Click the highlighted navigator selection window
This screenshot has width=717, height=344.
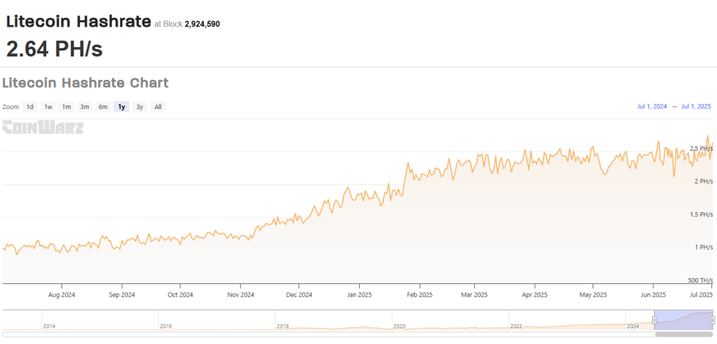tap(683, 318)
